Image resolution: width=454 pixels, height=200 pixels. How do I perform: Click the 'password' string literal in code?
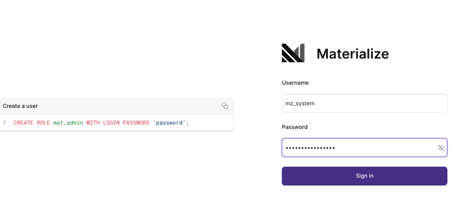pos(169,123)
